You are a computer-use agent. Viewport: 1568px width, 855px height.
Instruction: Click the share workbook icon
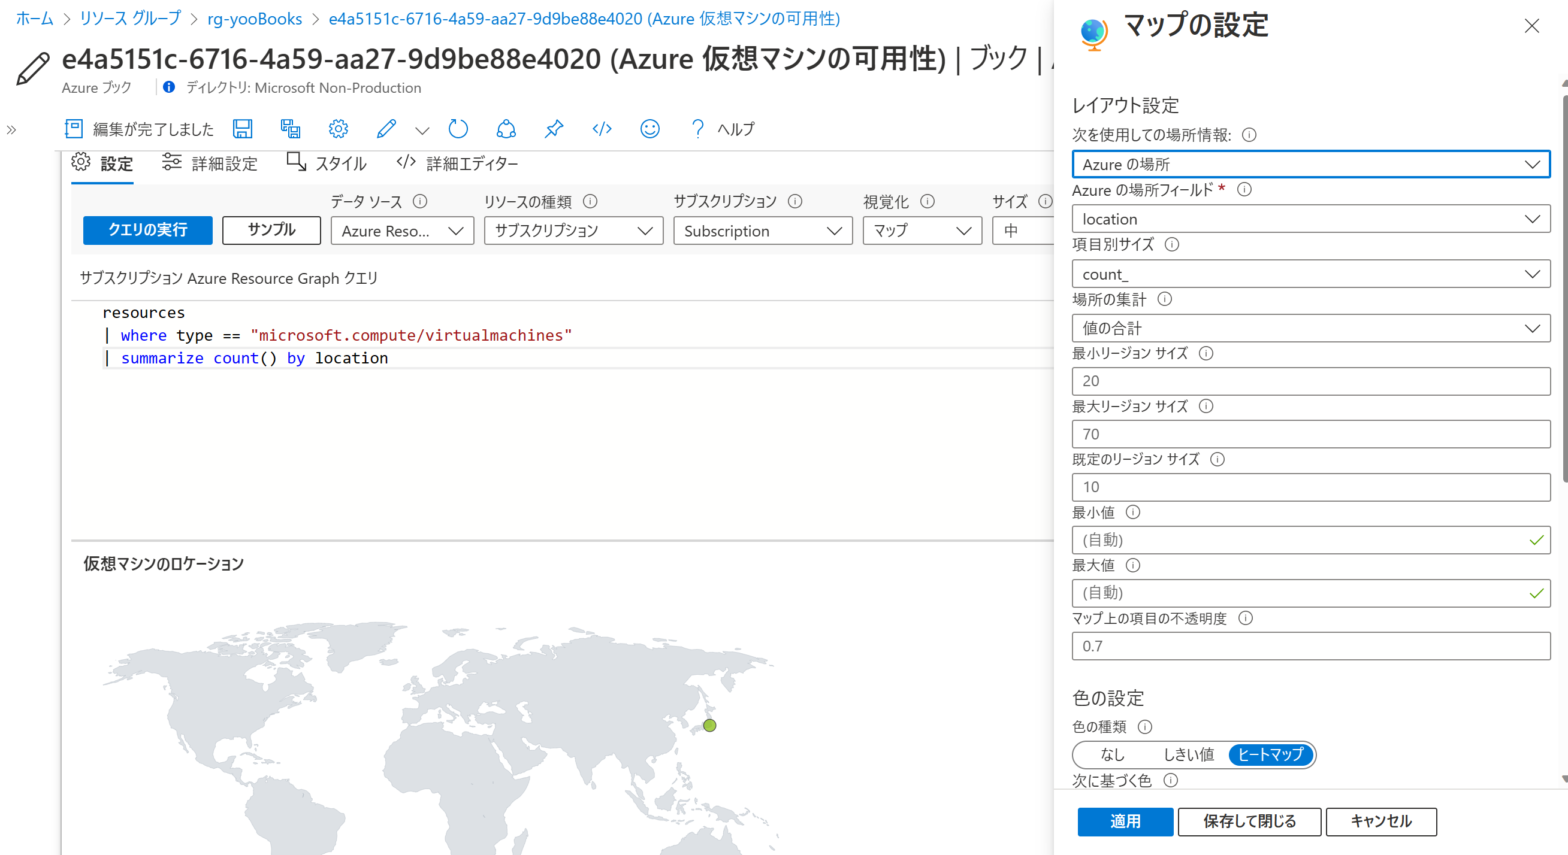pyautogui.click(x=506, y=129)
